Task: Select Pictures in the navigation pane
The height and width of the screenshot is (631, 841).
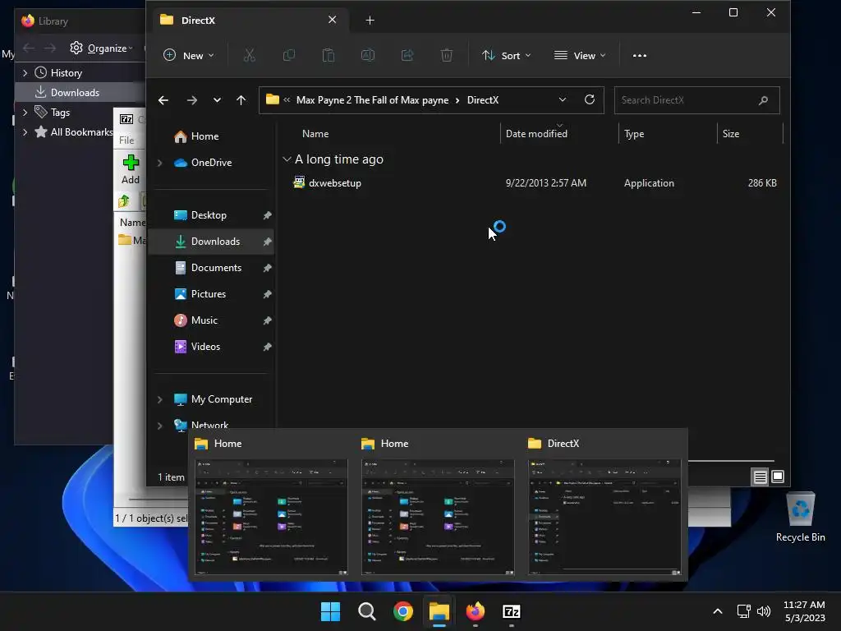Action: 213,294
